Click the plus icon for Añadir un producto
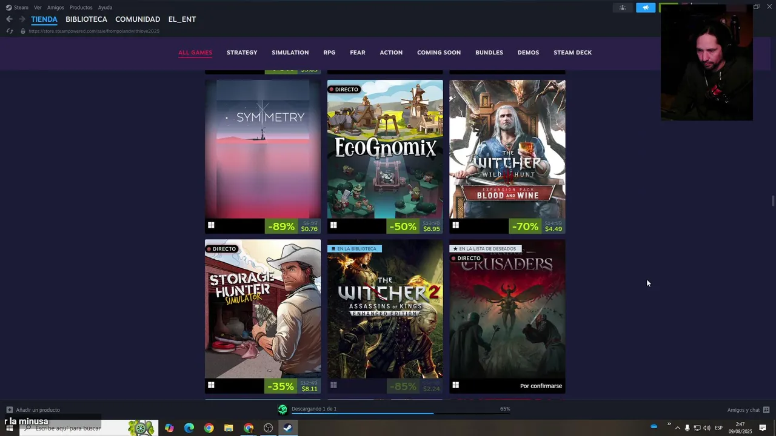 point(9,410)
